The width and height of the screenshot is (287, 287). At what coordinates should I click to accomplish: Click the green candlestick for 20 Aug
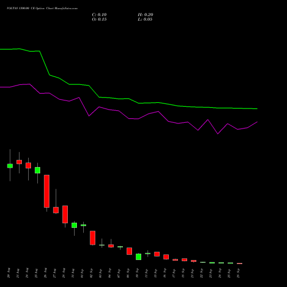pos(10,166)
